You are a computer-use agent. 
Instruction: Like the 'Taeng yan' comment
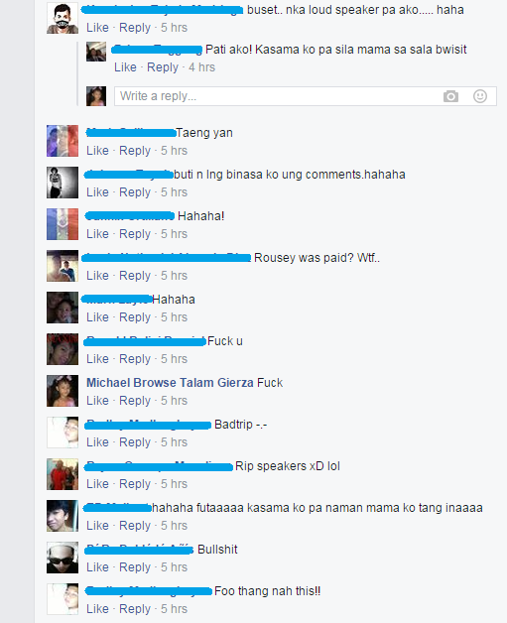[x=98, y=151]
